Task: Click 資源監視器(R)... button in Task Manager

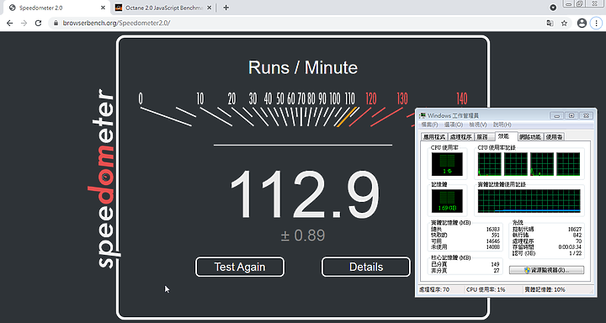Action: coord(546,270)
